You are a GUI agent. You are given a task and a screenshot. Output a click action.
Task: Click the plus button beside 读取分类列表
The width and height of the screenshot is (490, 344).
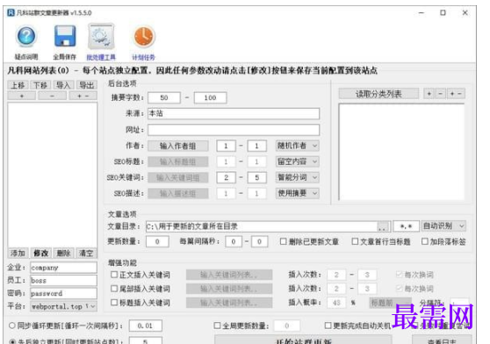click(429, 94)
